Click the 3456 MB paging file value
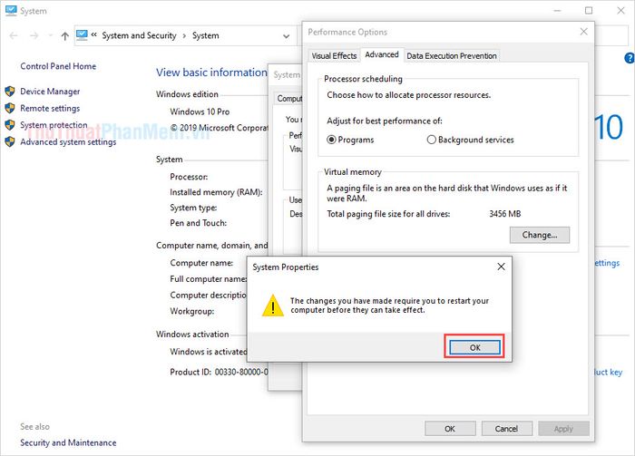This screenshot has height=456, width=635. (x=505, y=214)
